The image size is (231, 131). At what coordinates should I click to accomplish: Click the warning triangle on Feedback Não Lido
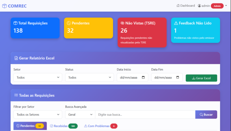176,23
